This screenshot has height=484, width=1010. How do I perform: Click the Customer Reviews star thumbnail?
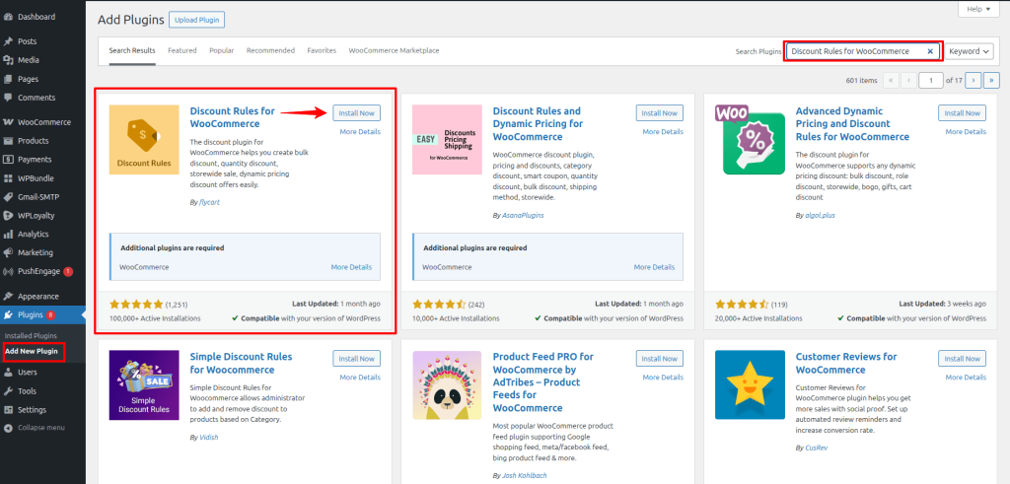[x=751, y=385]
